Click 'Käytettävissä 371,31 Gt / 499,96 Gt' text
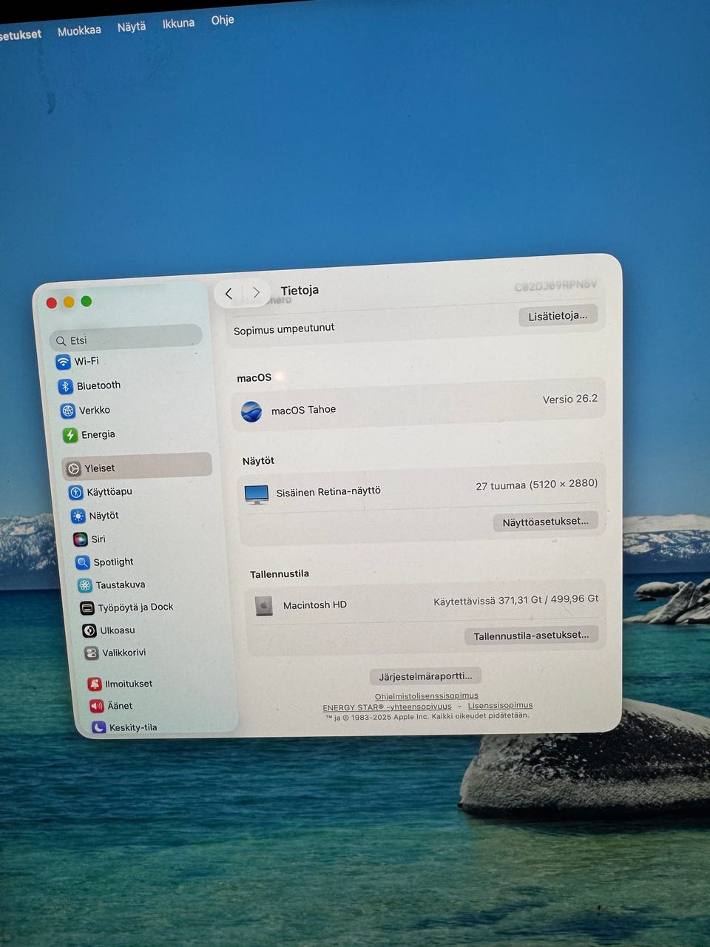This screenshot has height=947, width=710. pos(515,600)
